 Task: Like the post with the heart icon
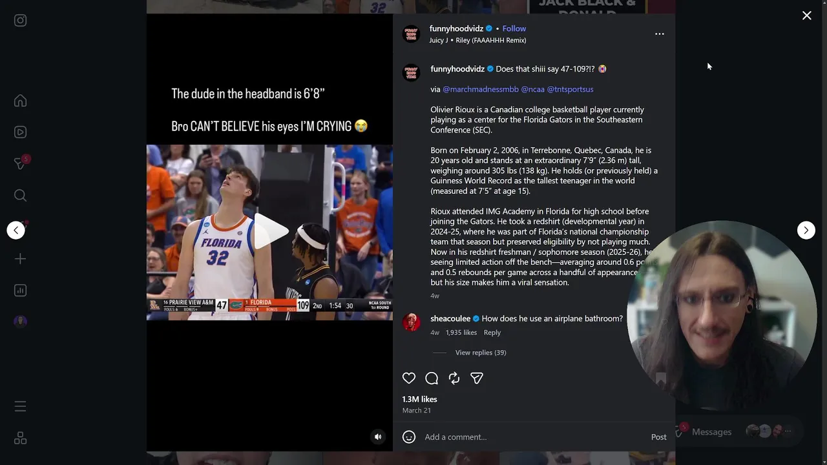pyautogui.click(x=409, y=378)
